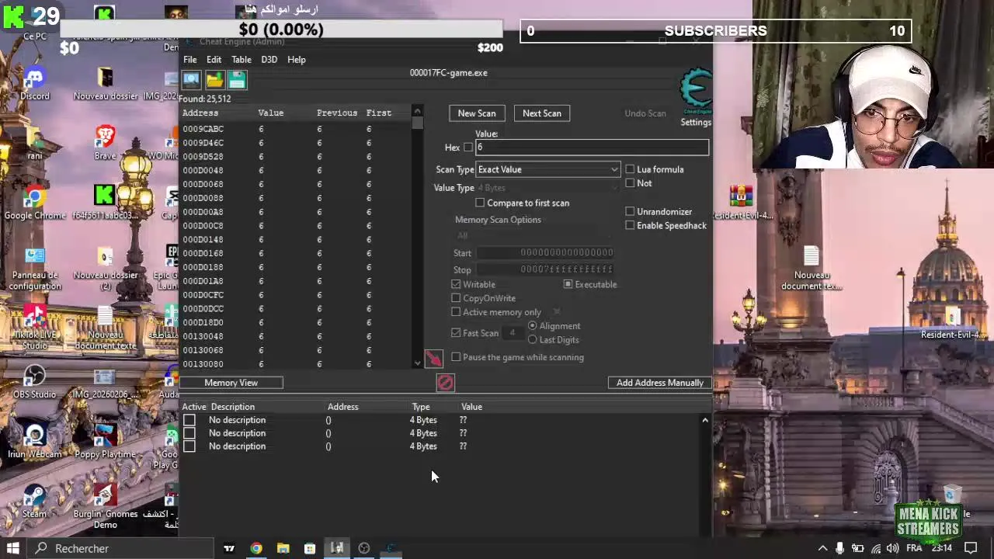Toggle the Fast Scan checkbox

(x=456, y=333)
